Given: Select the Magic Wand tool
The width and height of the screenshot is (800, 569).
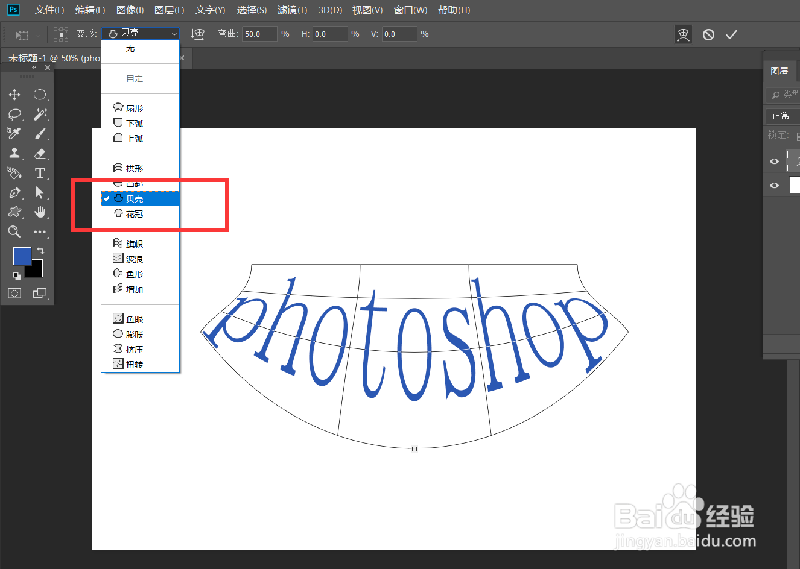Looking at the screenshot, I should pyautogui.click(x=40, y=115).
